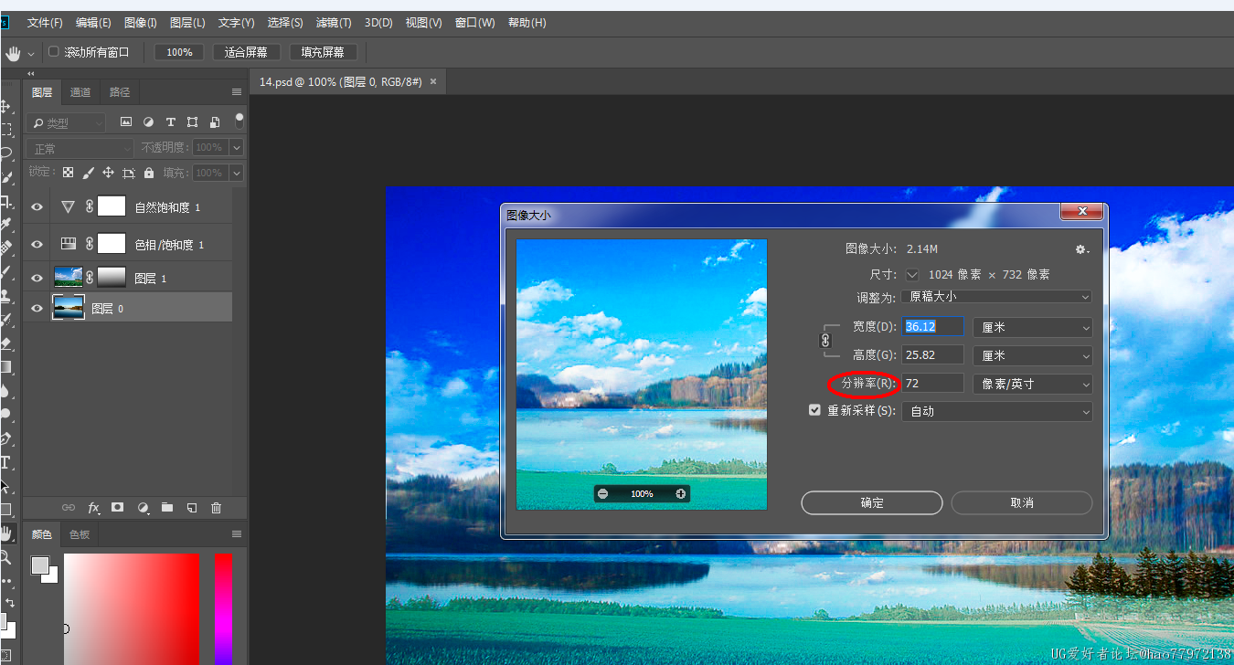The height and width of the screenshot is (665, 1234).
Task: Zoom out preview with minus button
Action: [x=602, y=493]
